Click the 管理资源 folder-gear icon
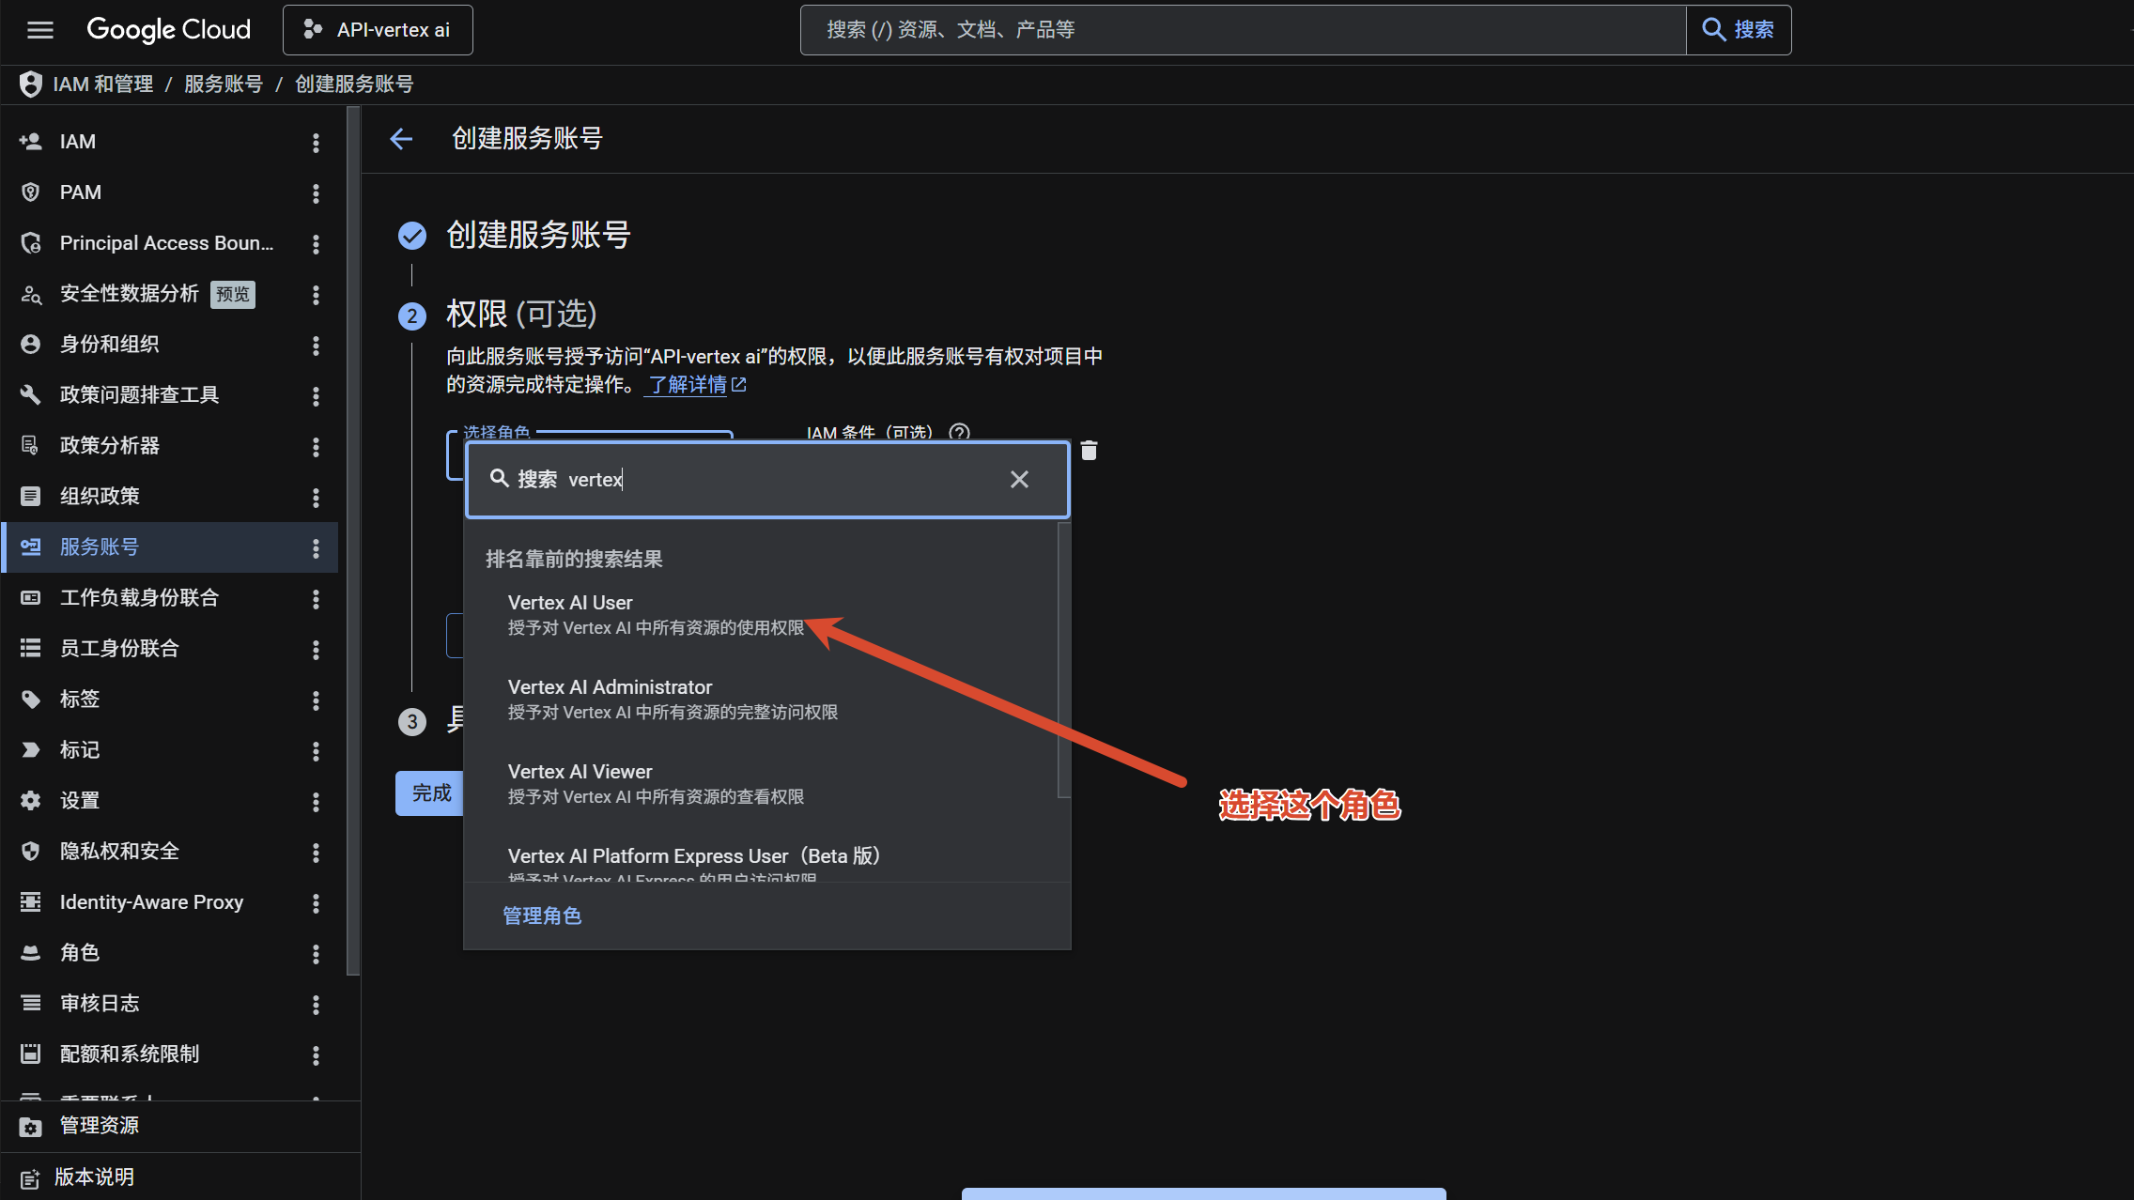The image size is (2134, 1200). point(31,1127)
